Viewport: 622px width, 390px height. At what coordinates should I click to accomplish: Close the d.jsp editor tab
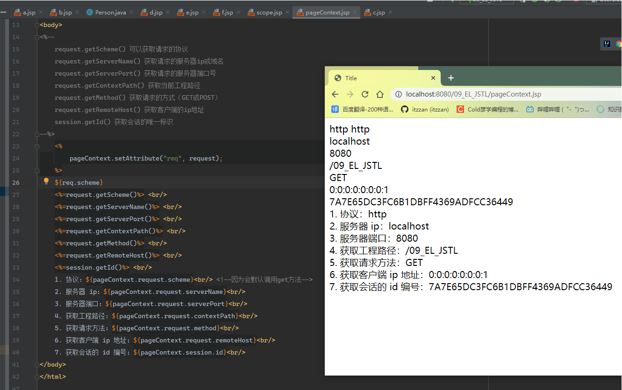click(167, 13)
